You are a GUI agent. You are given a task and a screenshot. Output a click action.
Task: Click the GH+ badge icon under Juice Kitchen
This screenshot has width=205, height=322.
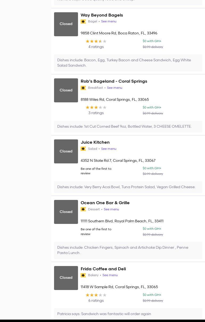83,149
